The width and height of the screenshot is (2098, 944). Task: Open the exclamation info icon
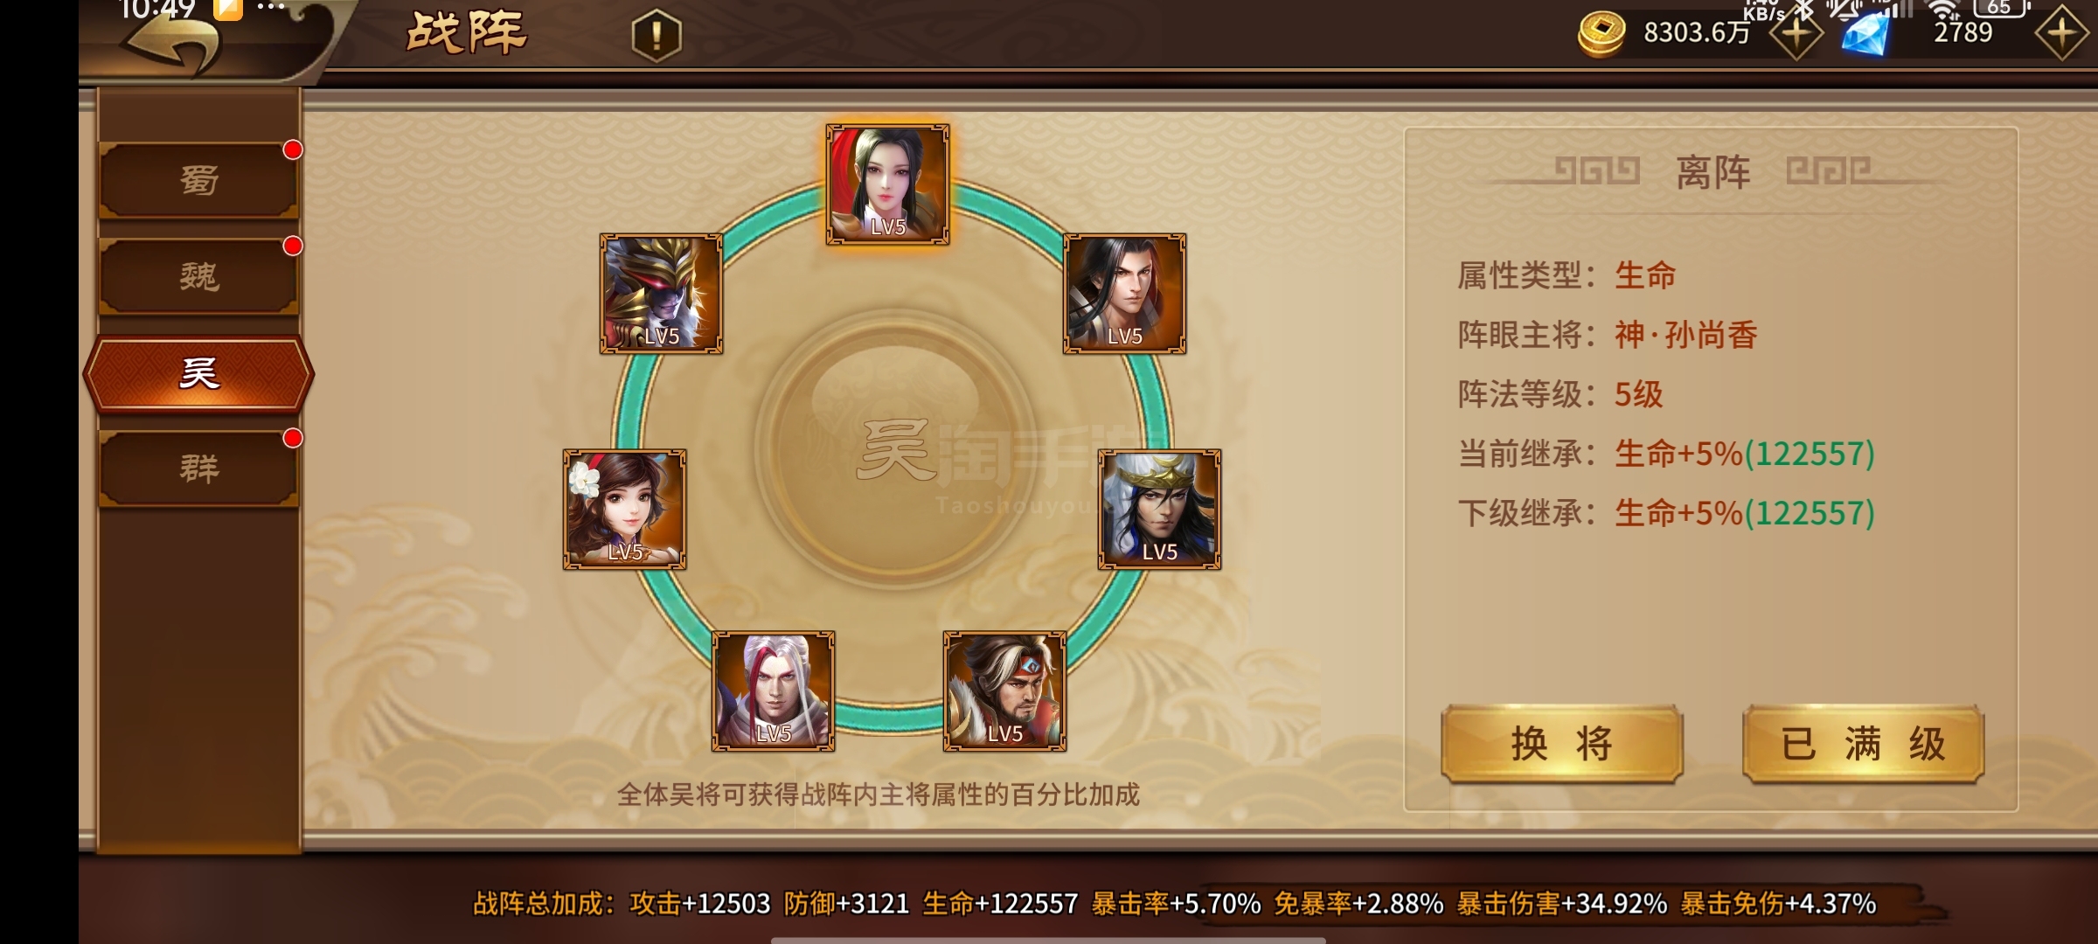656,35
